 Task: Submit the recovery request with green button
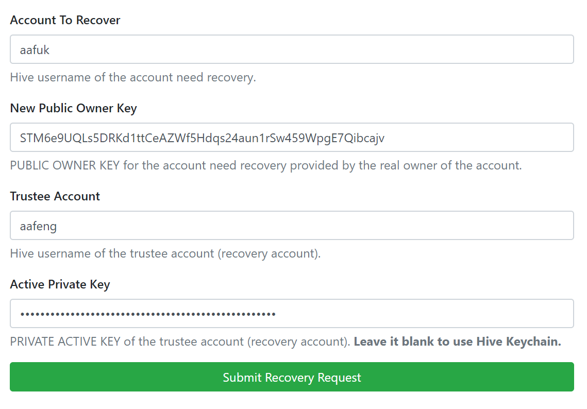pos(292,377)
